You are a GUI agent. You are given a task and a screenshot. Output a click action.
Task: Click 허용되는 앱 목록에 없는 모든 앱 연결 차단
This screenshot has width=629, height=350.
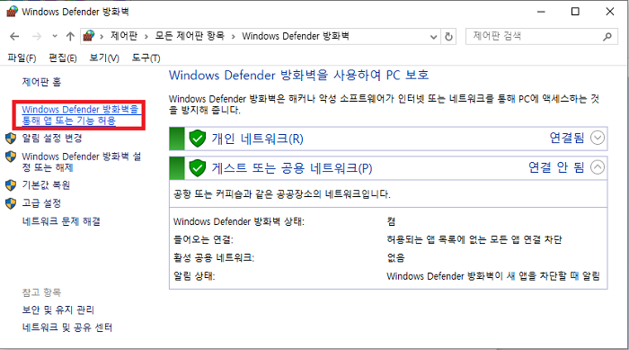(474, 240)
